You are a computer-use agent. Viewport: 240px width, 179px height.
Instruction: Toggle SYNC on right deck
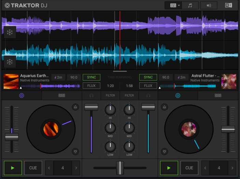coord(148,77)
